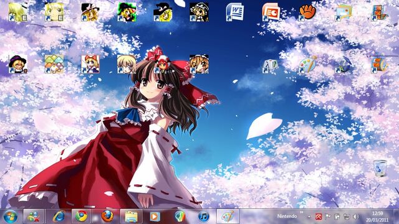Launch Firefox from the taskbar

click(107, 217)
